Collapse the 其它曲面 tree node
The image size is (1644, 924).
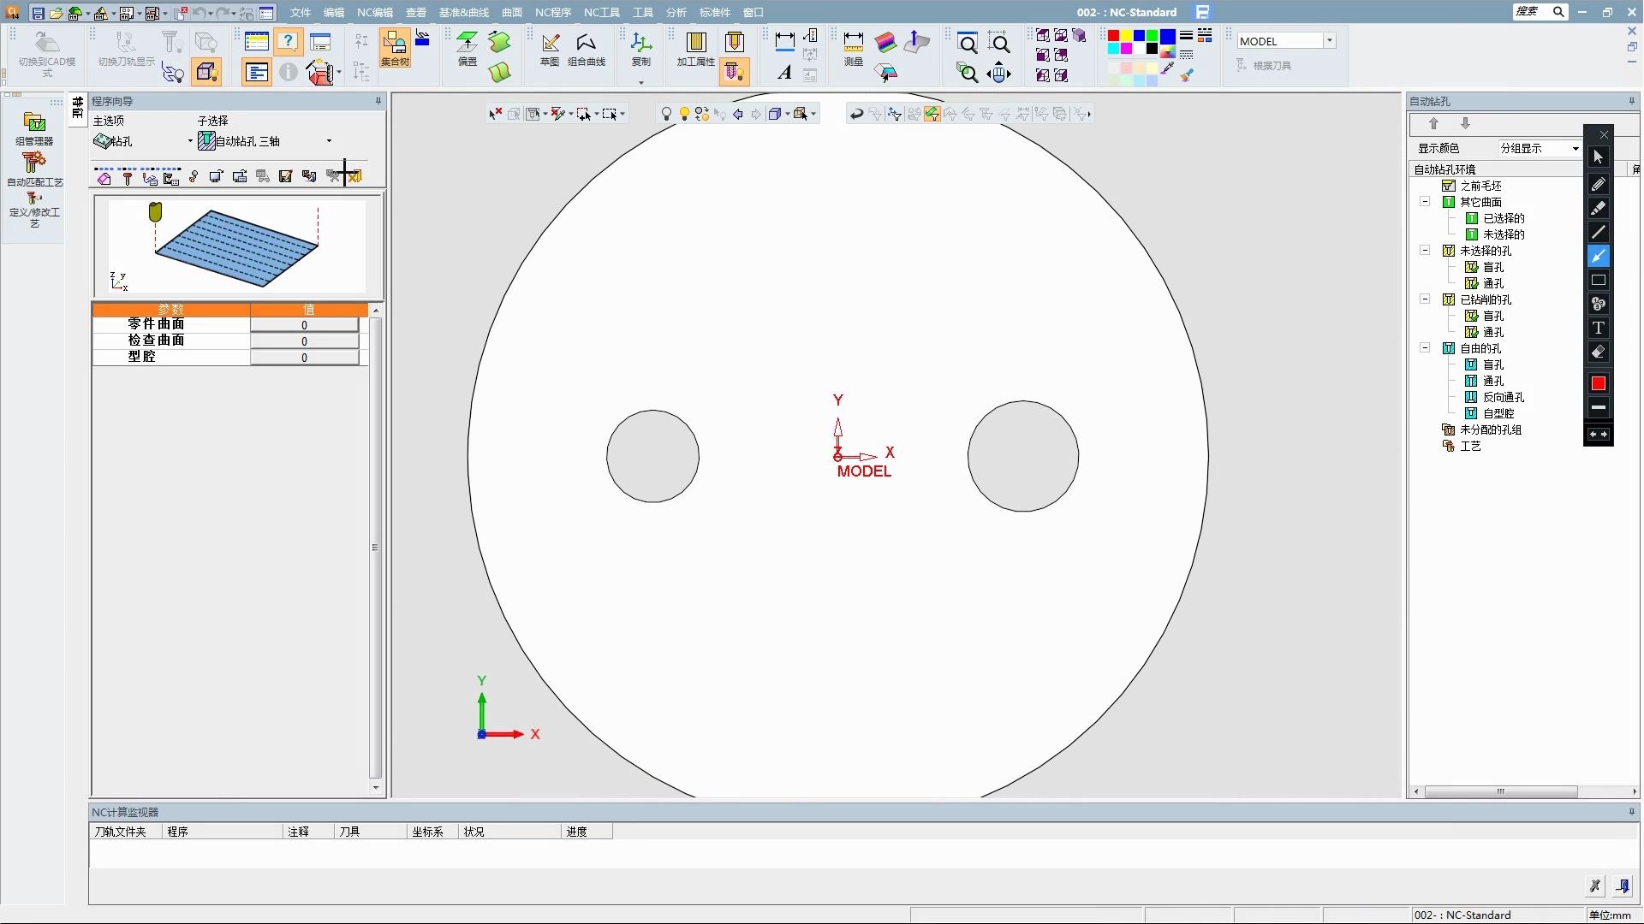coord(1425,202)
